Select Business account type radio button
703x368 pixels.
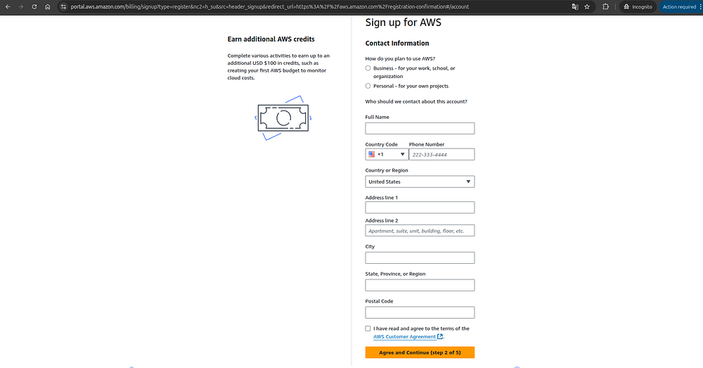point(368,68)
